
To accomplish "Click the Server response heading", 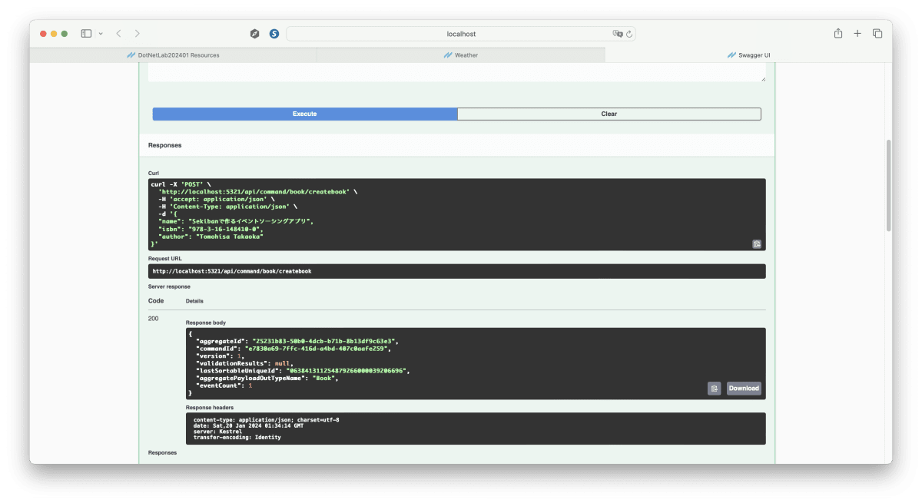I will click(169, 286).
